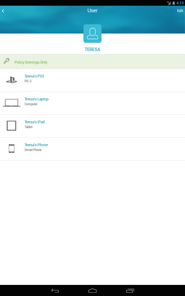The height and width of the screenshot is (296, 185).
Task: Tap the PlayStation logo icon
Action: click(x=11, y=80)
